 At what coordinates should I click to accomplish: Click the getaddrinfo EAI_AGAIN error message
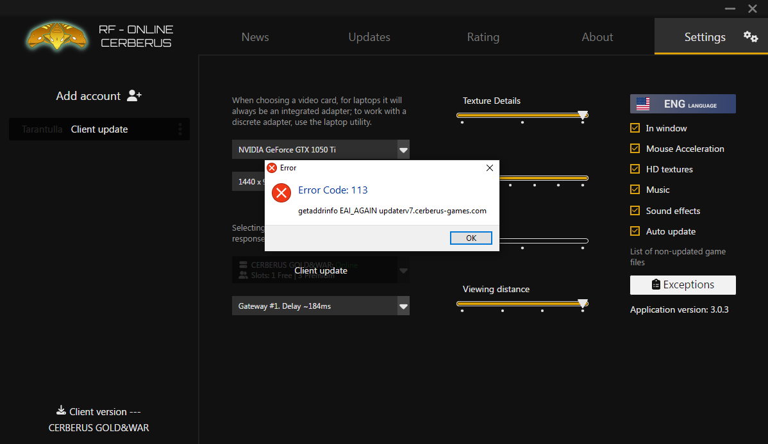(392, 211)
